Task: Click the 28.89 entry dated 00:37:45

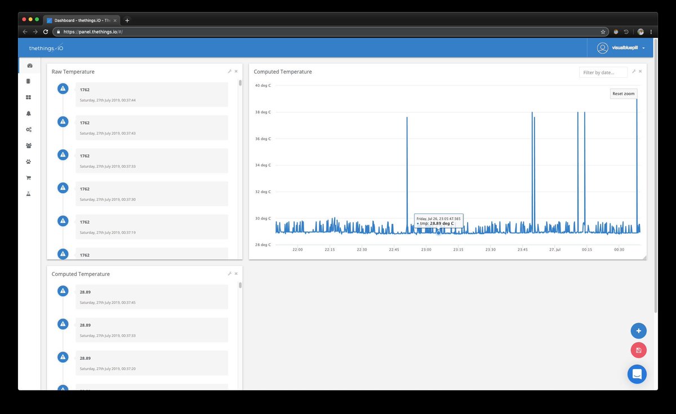Action: [152, 297]
